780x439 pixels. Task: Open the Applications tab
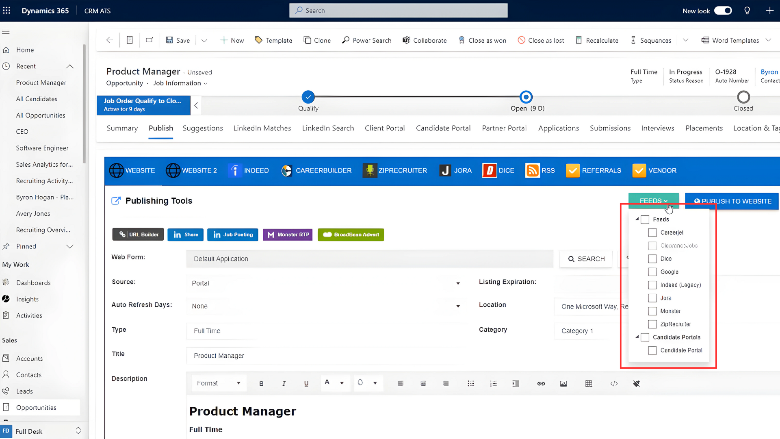pyautogui.click(x=559, y=128)
